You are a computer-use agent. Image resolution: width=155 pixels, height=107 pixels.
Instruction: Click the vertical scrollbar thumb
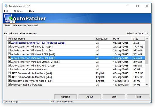pyautogui.click(x=147, y=52)
